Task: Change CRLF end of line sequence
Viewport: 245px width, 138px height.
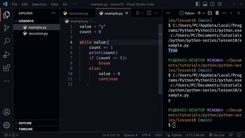Action: click(158, 135)
